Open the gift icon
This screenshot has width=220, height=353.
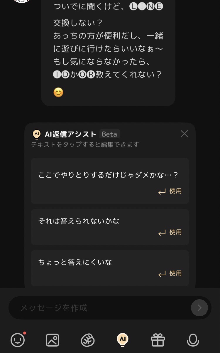[x=158, y=340]
